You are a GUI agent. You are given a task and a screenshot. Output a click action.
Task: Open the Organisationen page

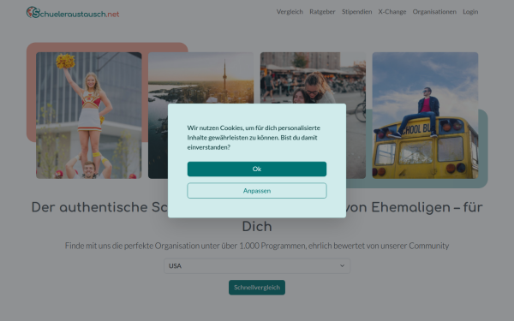point(434,12)
